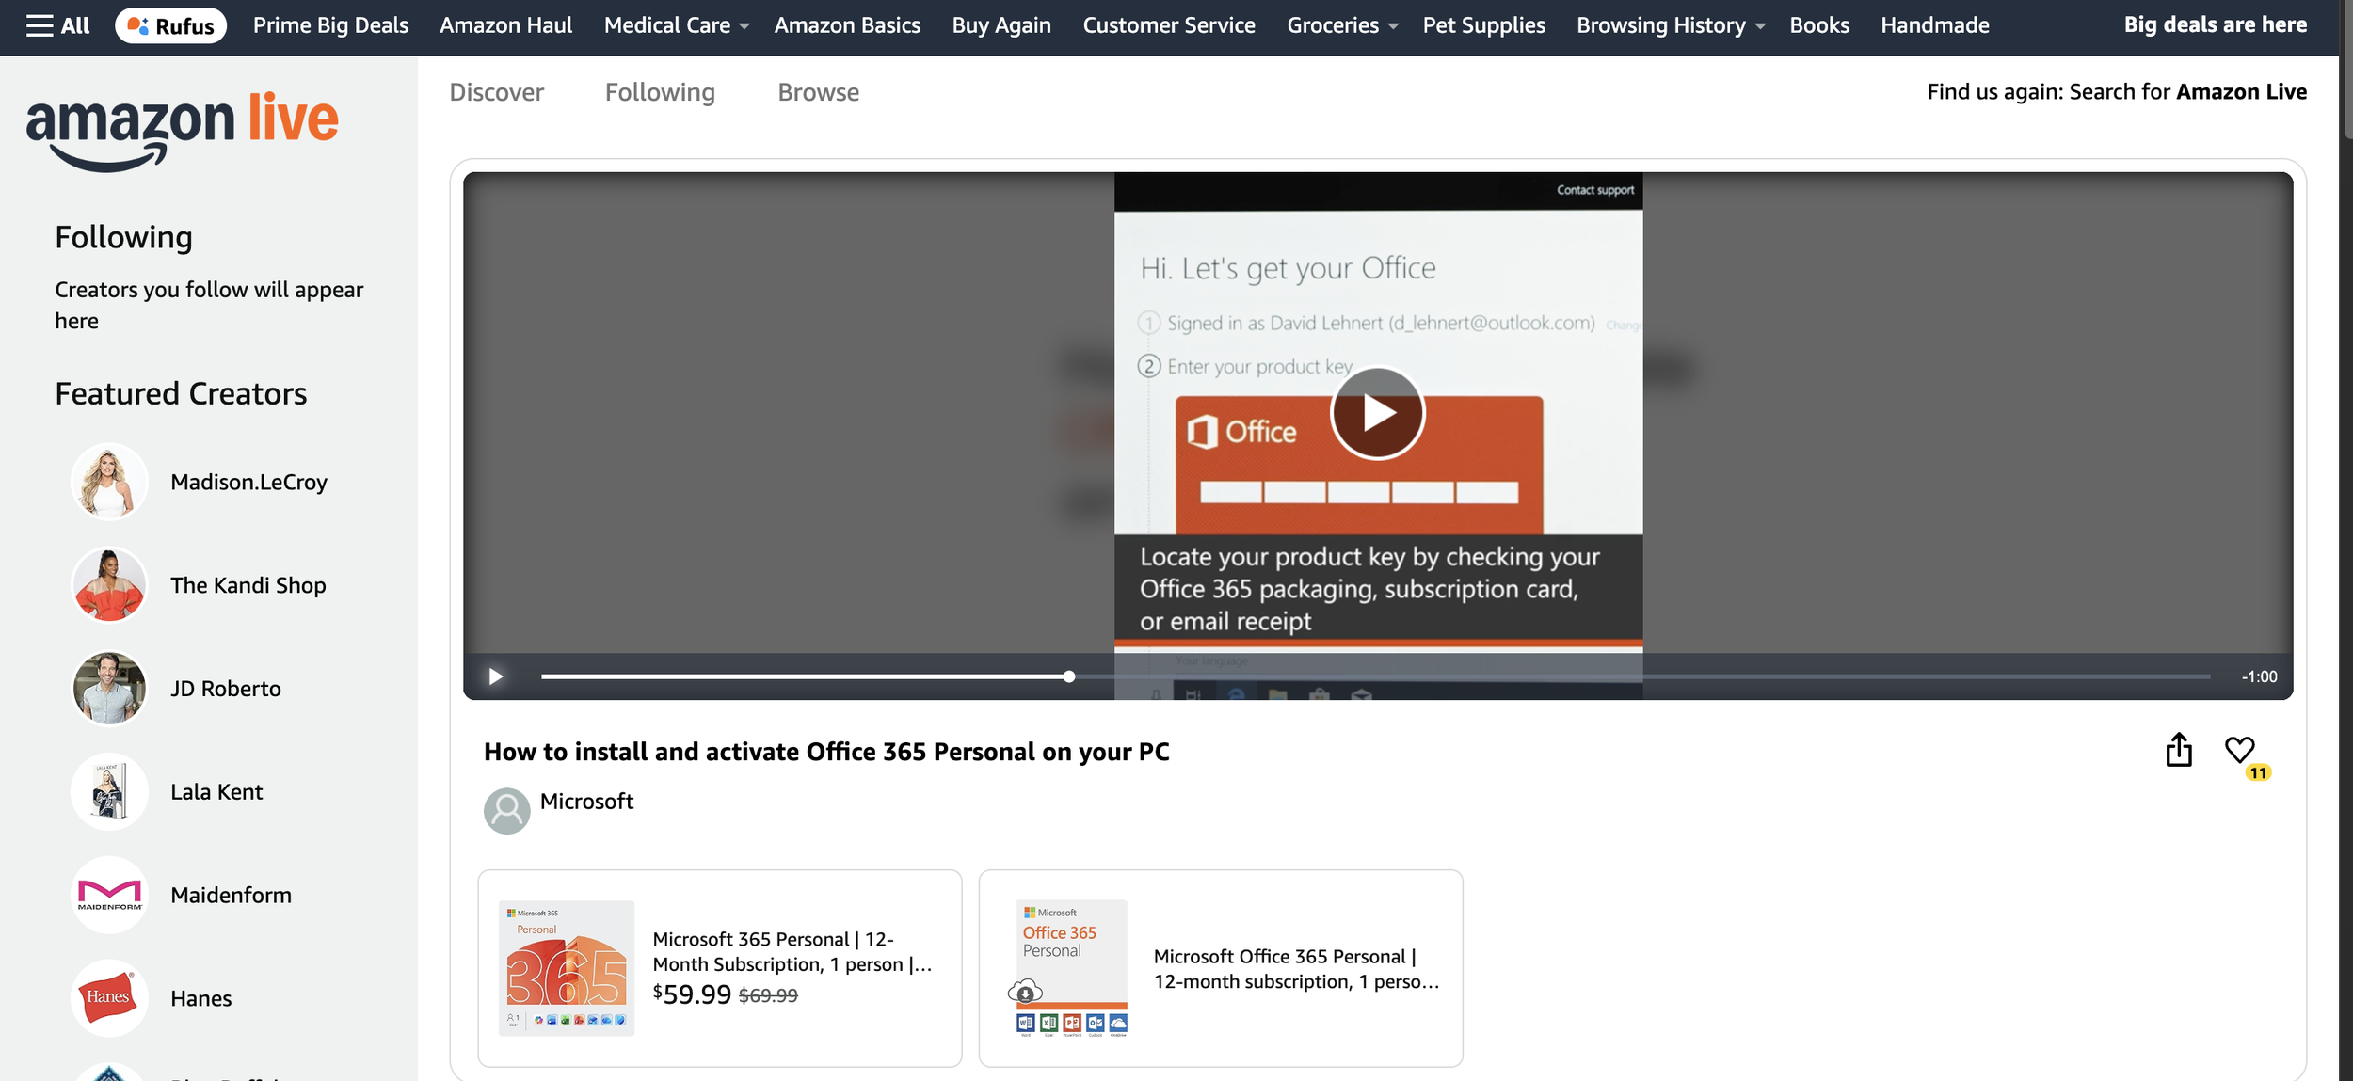Switch to the Following tab
The width and height of the screenshot is (2353, 1081).
coord(660,92)
